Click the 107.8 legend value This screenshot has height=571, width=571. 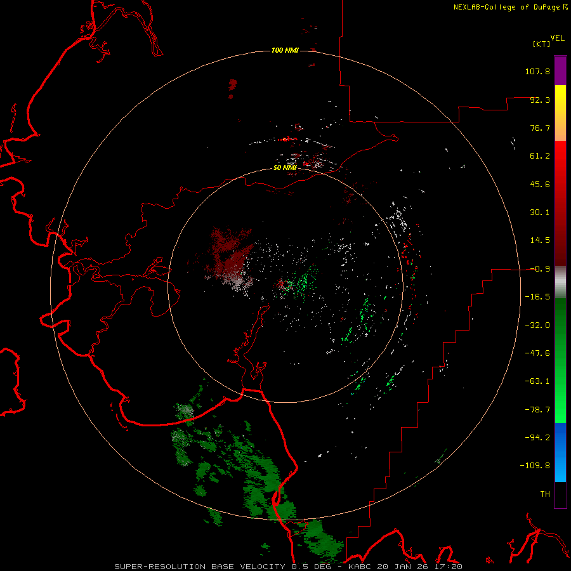(537, 71)
